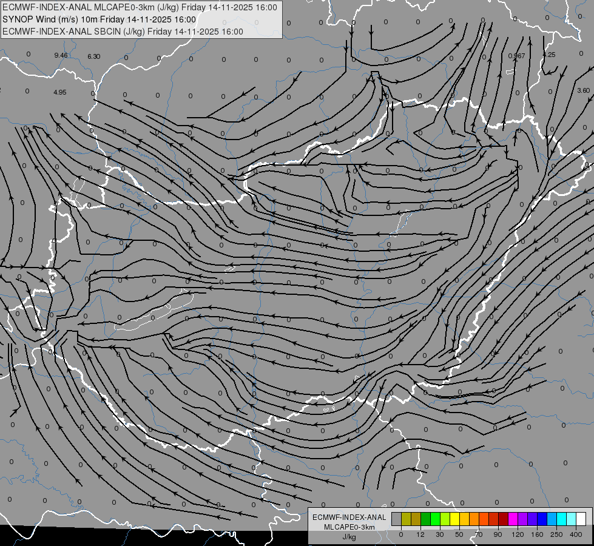This screenshot has width=594, height=546.
Task: Click the legend tick label 30
Action: pyautogui.click(x=440, y=534)
